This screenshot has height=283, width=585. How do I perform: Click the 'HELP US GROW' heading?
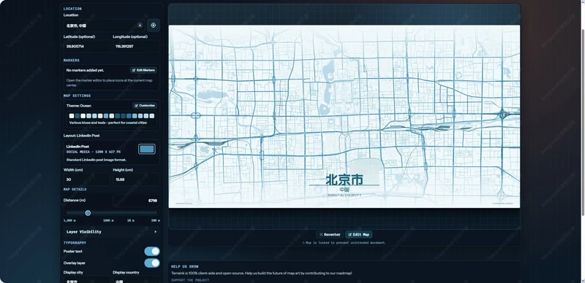(x=185, y=267)
